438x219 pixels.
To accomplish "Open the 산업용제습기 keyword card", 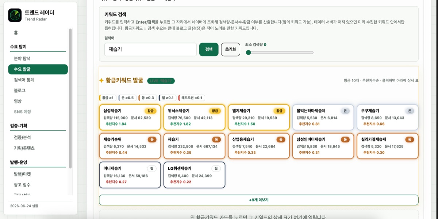I will coord(259,146).
